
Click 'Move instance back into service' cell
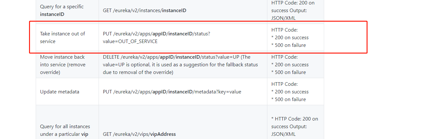tap(67, 64)
